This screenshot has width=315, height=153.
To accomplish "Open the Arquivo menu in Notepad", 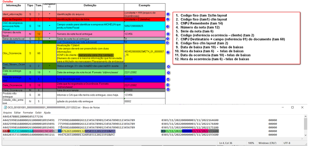I will (7, 113).
